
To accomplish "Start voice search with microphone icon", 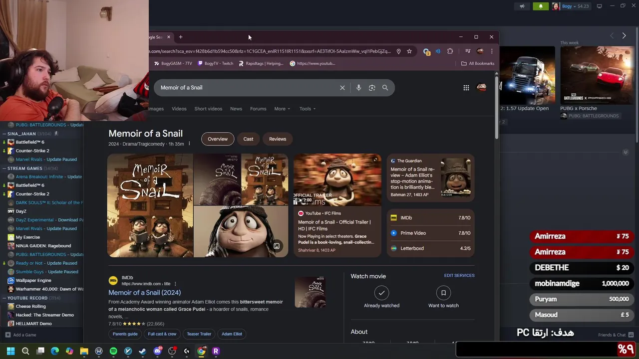I will point(358,88).
